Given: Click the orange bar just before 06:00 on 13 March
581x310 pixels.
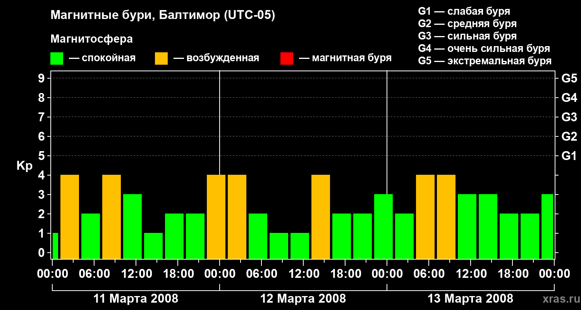Looking at the screenshot, I should (425, 217).
